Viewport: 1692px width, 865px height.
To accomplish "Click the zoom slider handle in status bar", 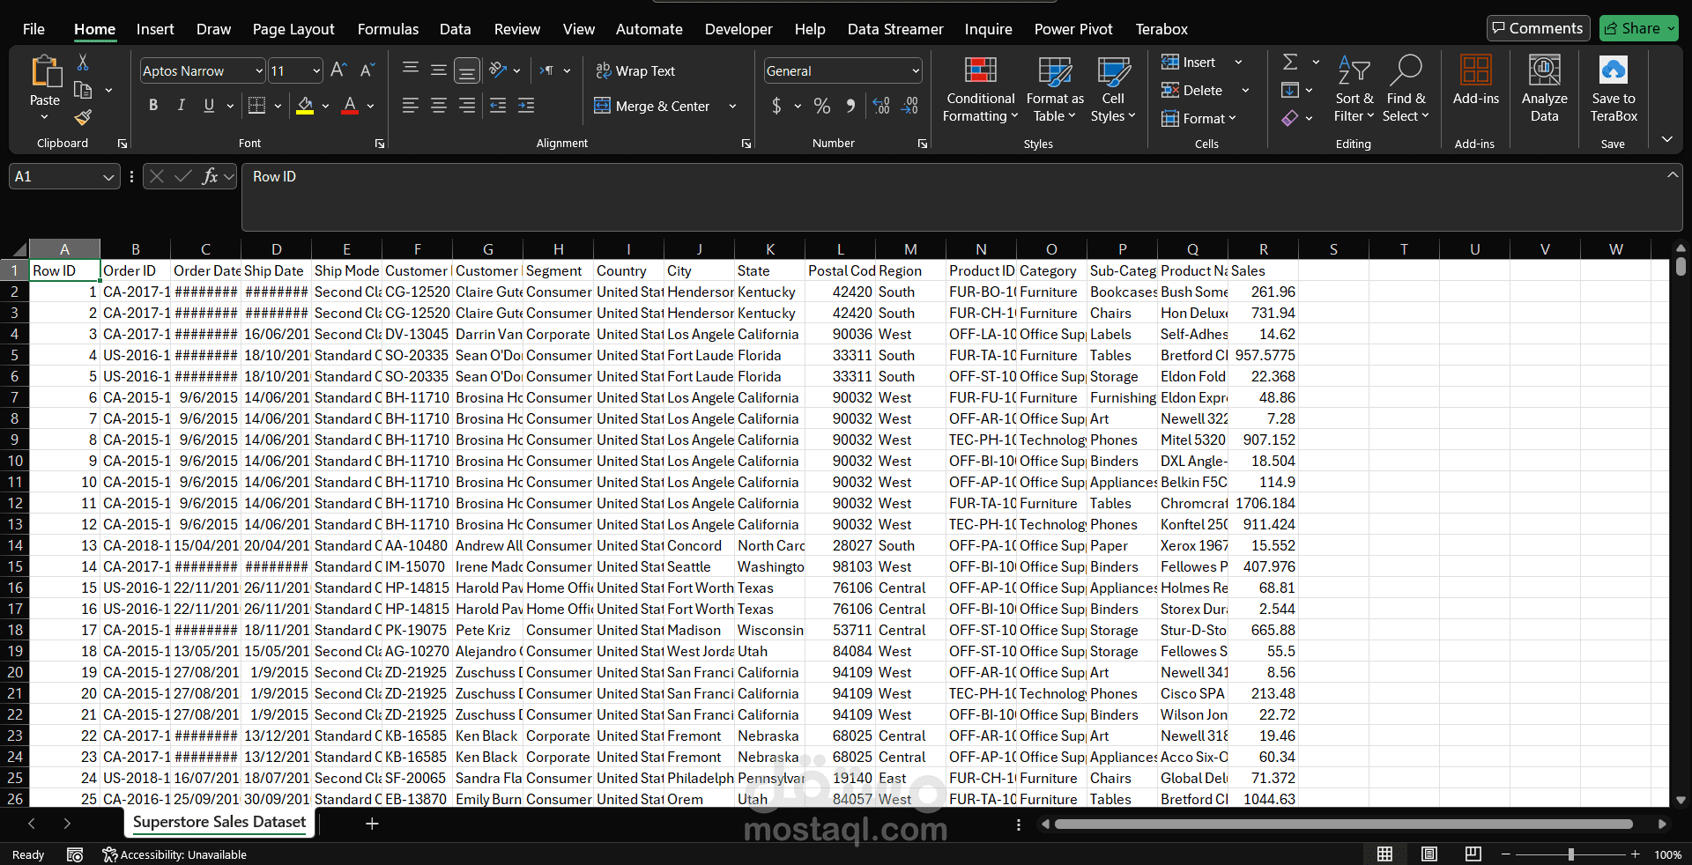I will pyautogui.click(x=1570, y=854).
